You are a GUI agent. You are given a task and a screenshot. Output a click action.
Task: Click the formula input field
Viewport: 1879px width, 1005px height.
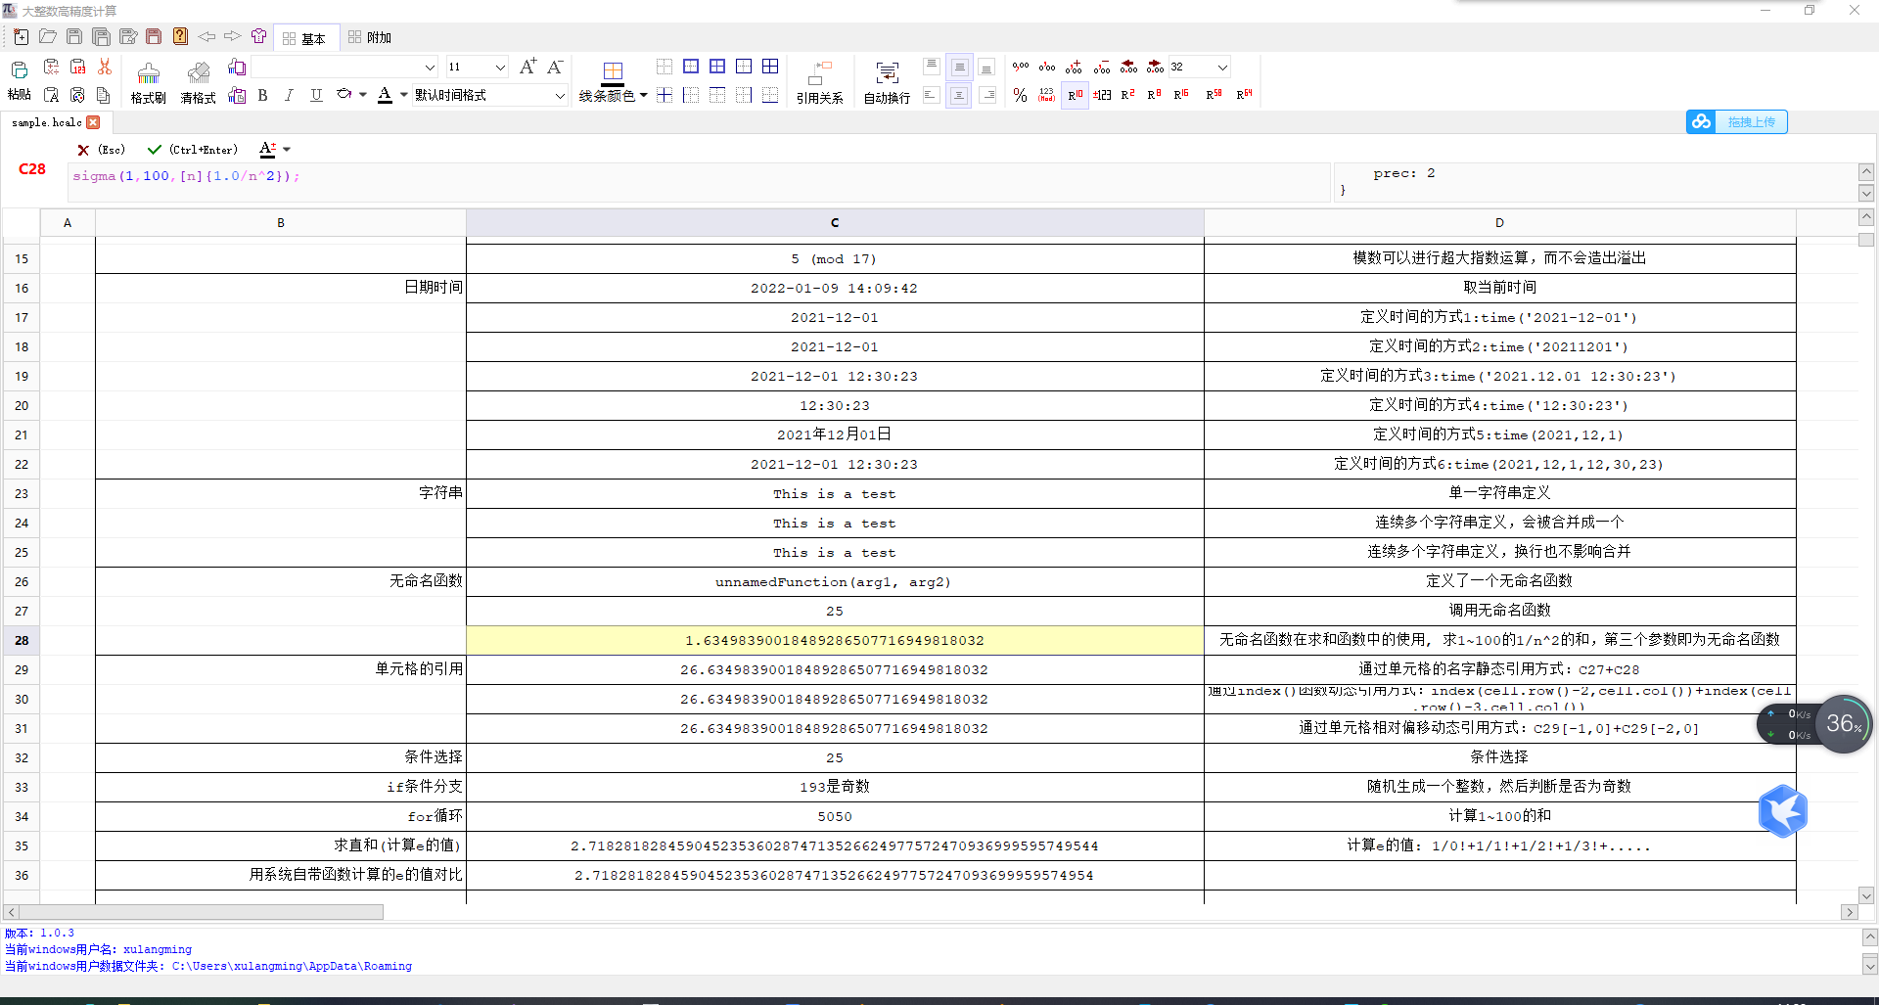pyautogui.click(x=699, y=182)
